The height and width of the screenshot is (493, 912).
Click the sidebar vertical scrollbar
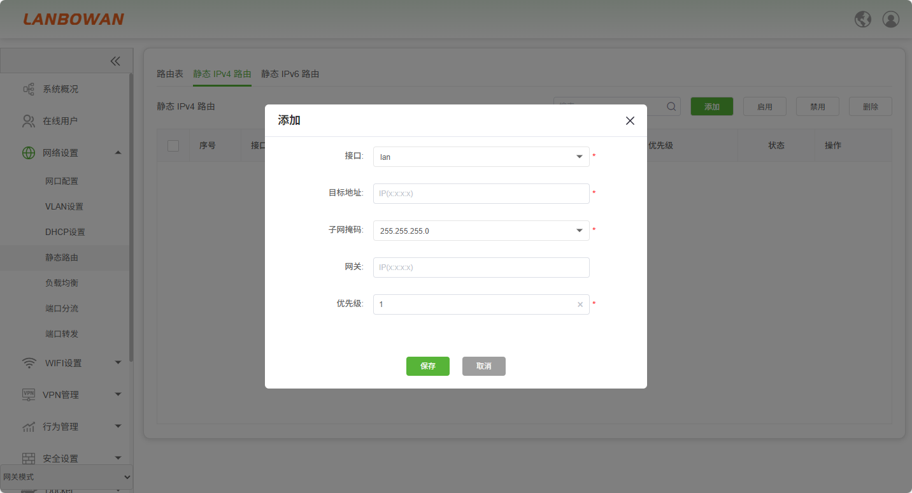click(x=131, y=217)
